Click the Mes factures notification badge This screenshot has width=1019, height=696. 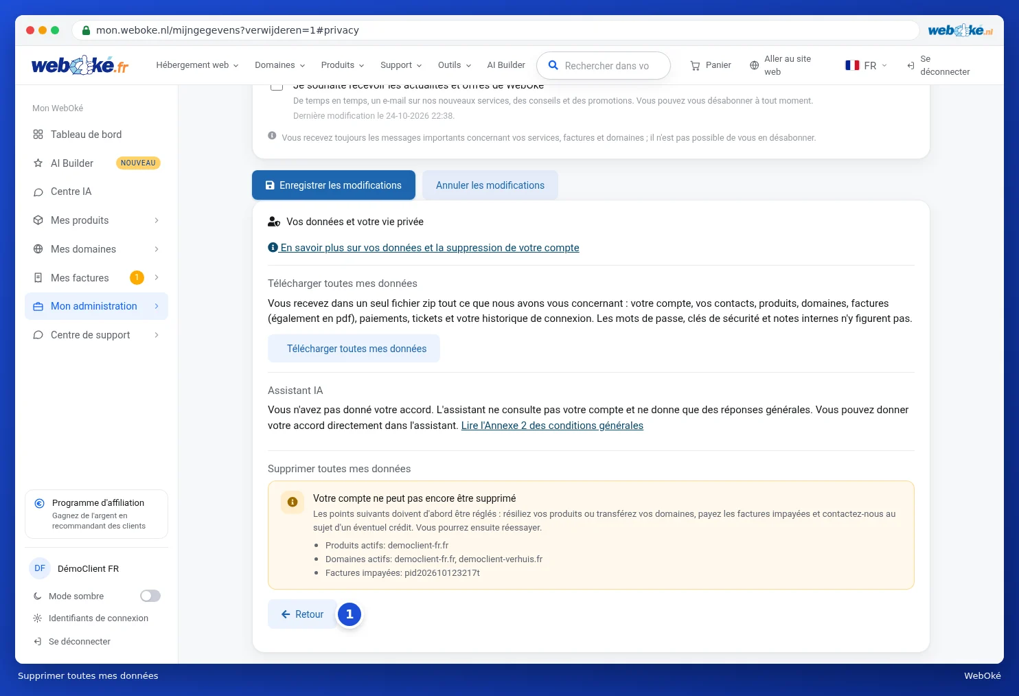click(137, 277)
